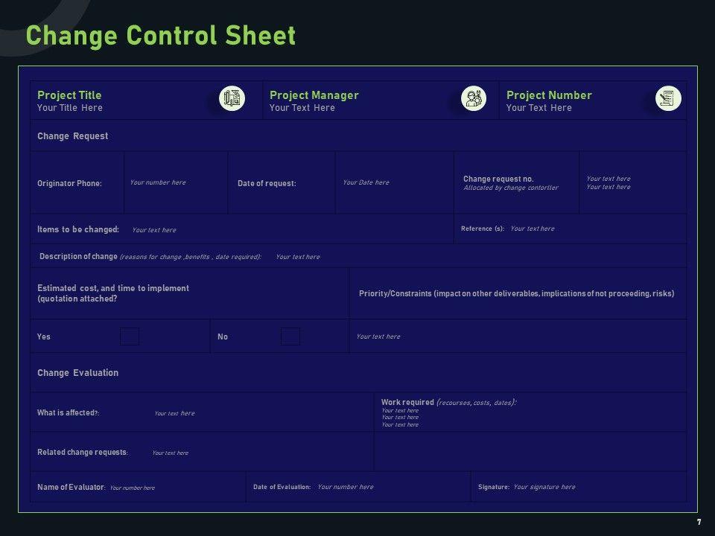Click the Change Evaluation section header
The image size is (715, 536).
point(78,373)
